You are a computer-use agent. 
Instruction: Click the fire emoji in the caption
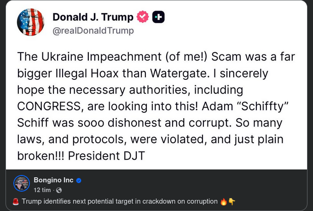tap(224, 201)
